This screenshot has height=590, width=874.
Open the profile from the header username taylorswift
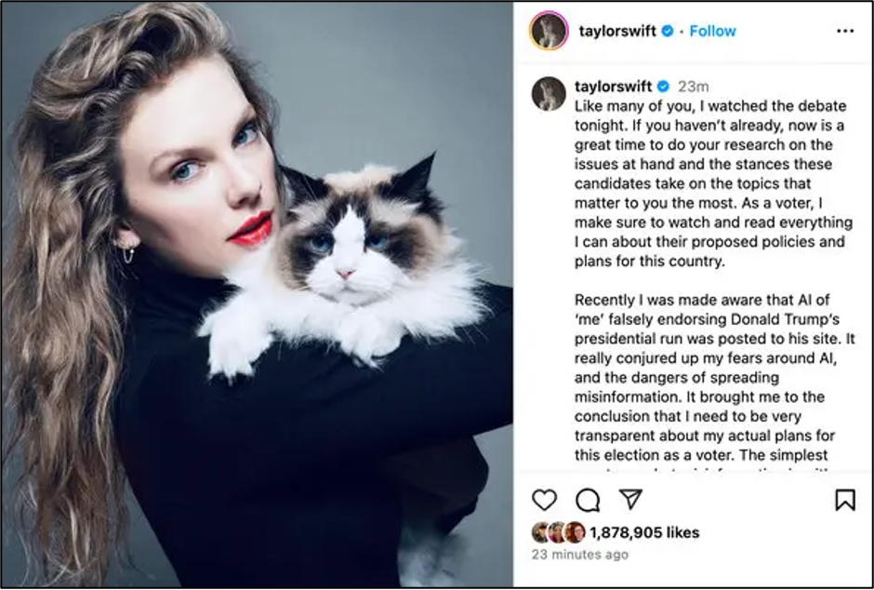[x=617, y=31]
